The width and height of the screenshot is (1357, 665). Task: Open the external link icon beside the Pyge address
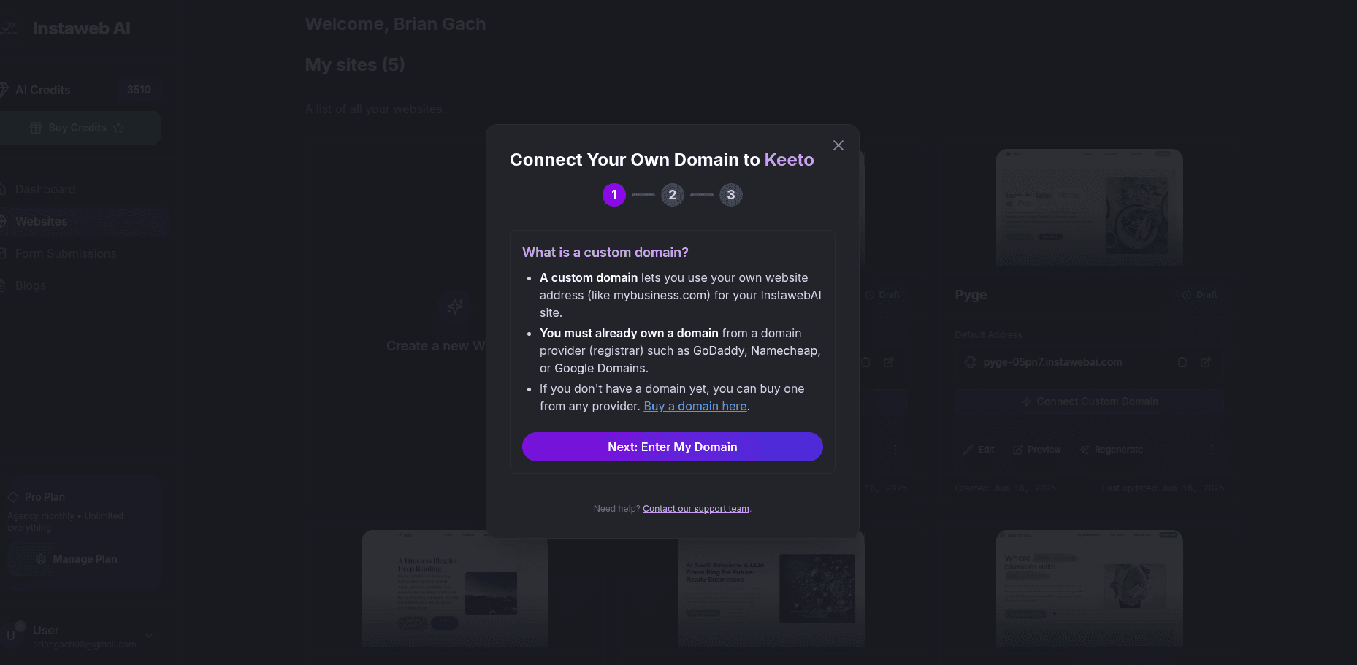tap(1207, 362)
